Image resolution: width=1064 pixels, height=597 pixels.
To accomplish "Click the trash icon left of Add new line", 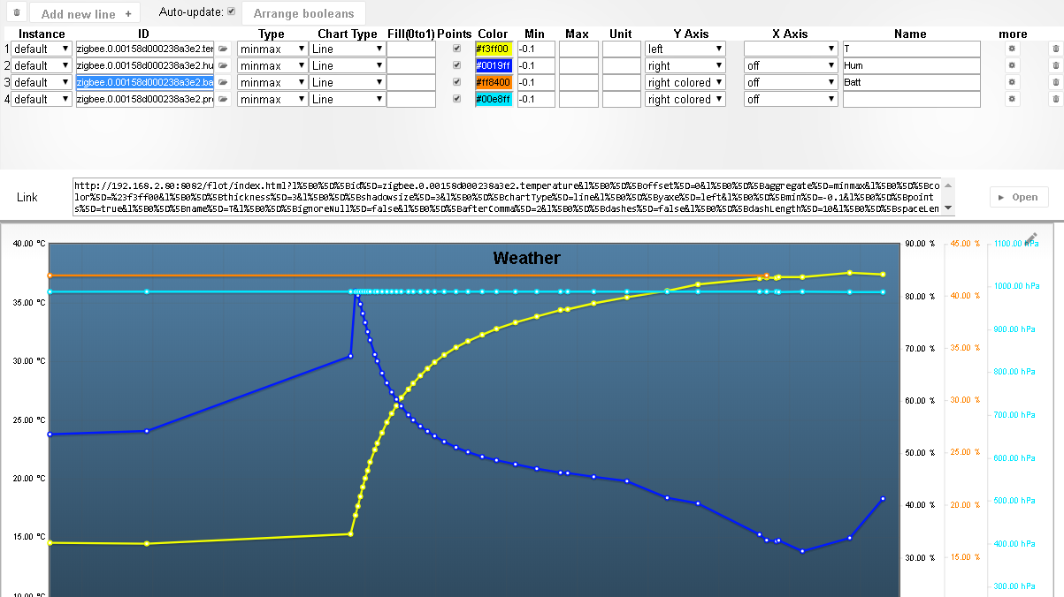I will pyautogui.click(x=15, y=13).
